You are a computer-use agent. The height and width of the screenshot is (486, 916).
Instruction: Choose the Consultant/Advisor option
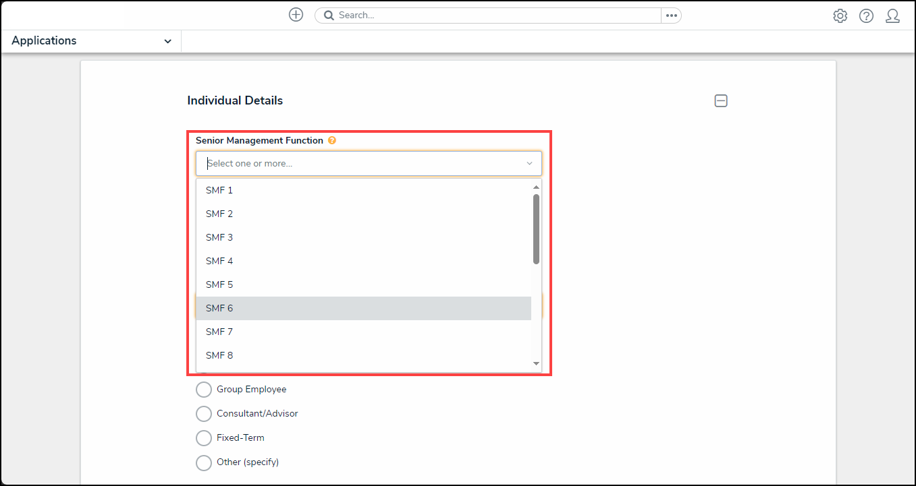(204, 413)
